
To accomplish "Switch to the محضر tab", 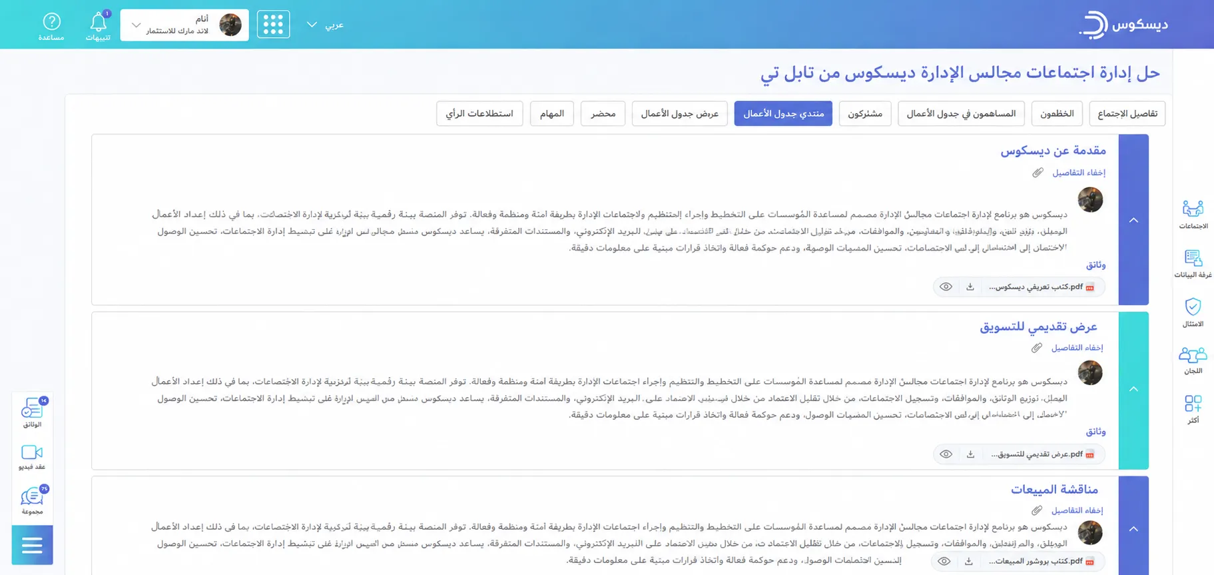I will pos(603,113).
